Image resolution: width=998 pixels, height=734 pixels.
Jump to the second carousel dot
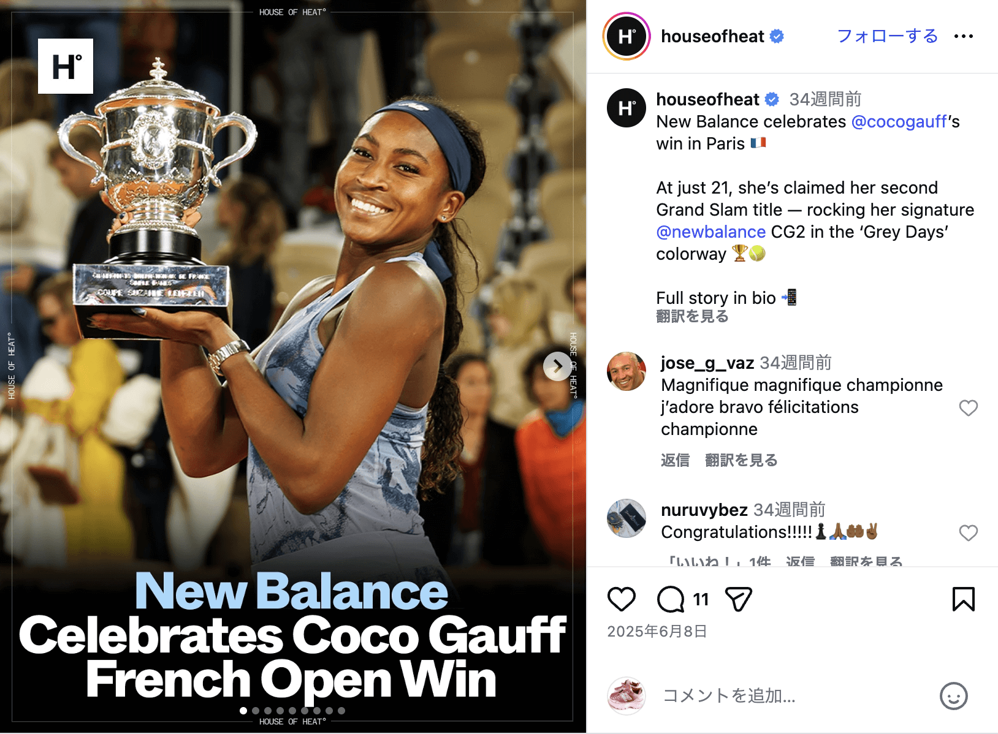(x=256, y=711)
